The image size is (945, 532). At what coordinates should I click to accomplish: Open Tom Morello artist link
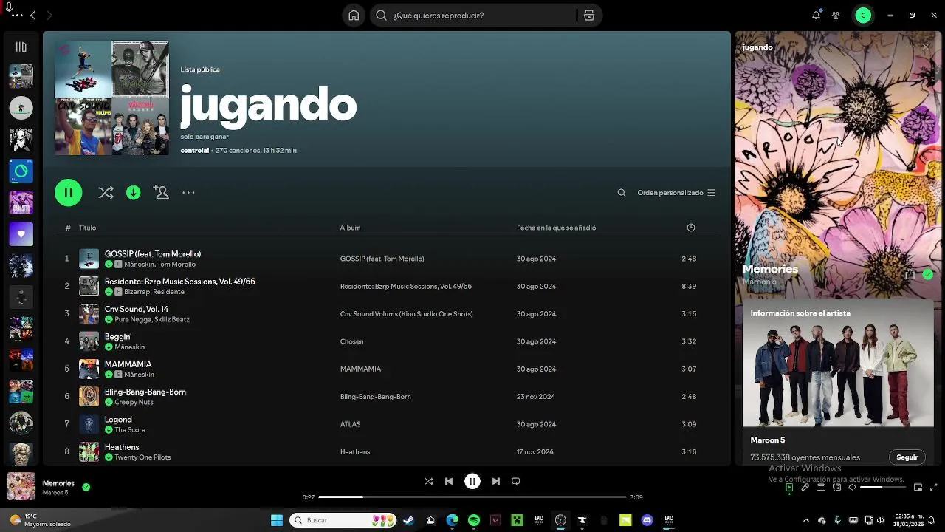tap(176, 264)
